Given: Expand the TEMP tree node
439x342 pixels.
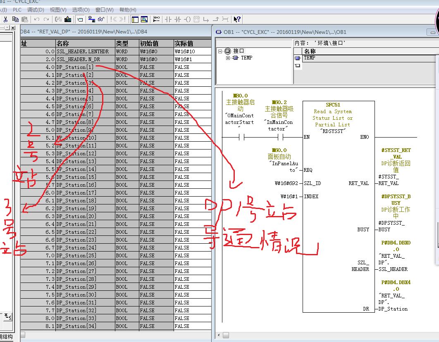Looking at the screenshot, I should click(x=228, y=58).
